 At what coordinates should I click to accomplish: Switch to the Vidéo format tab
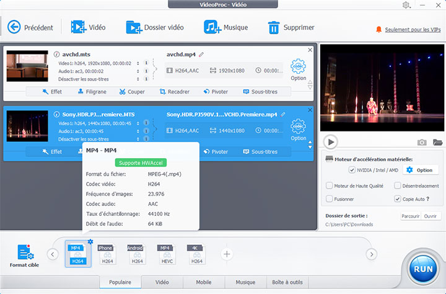[x=162, y=282]
